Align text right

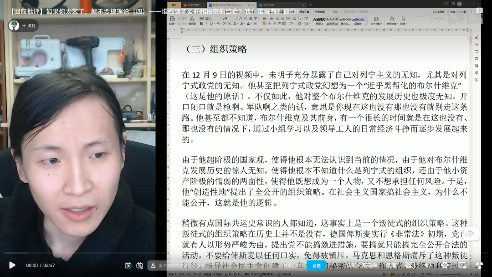274,24
